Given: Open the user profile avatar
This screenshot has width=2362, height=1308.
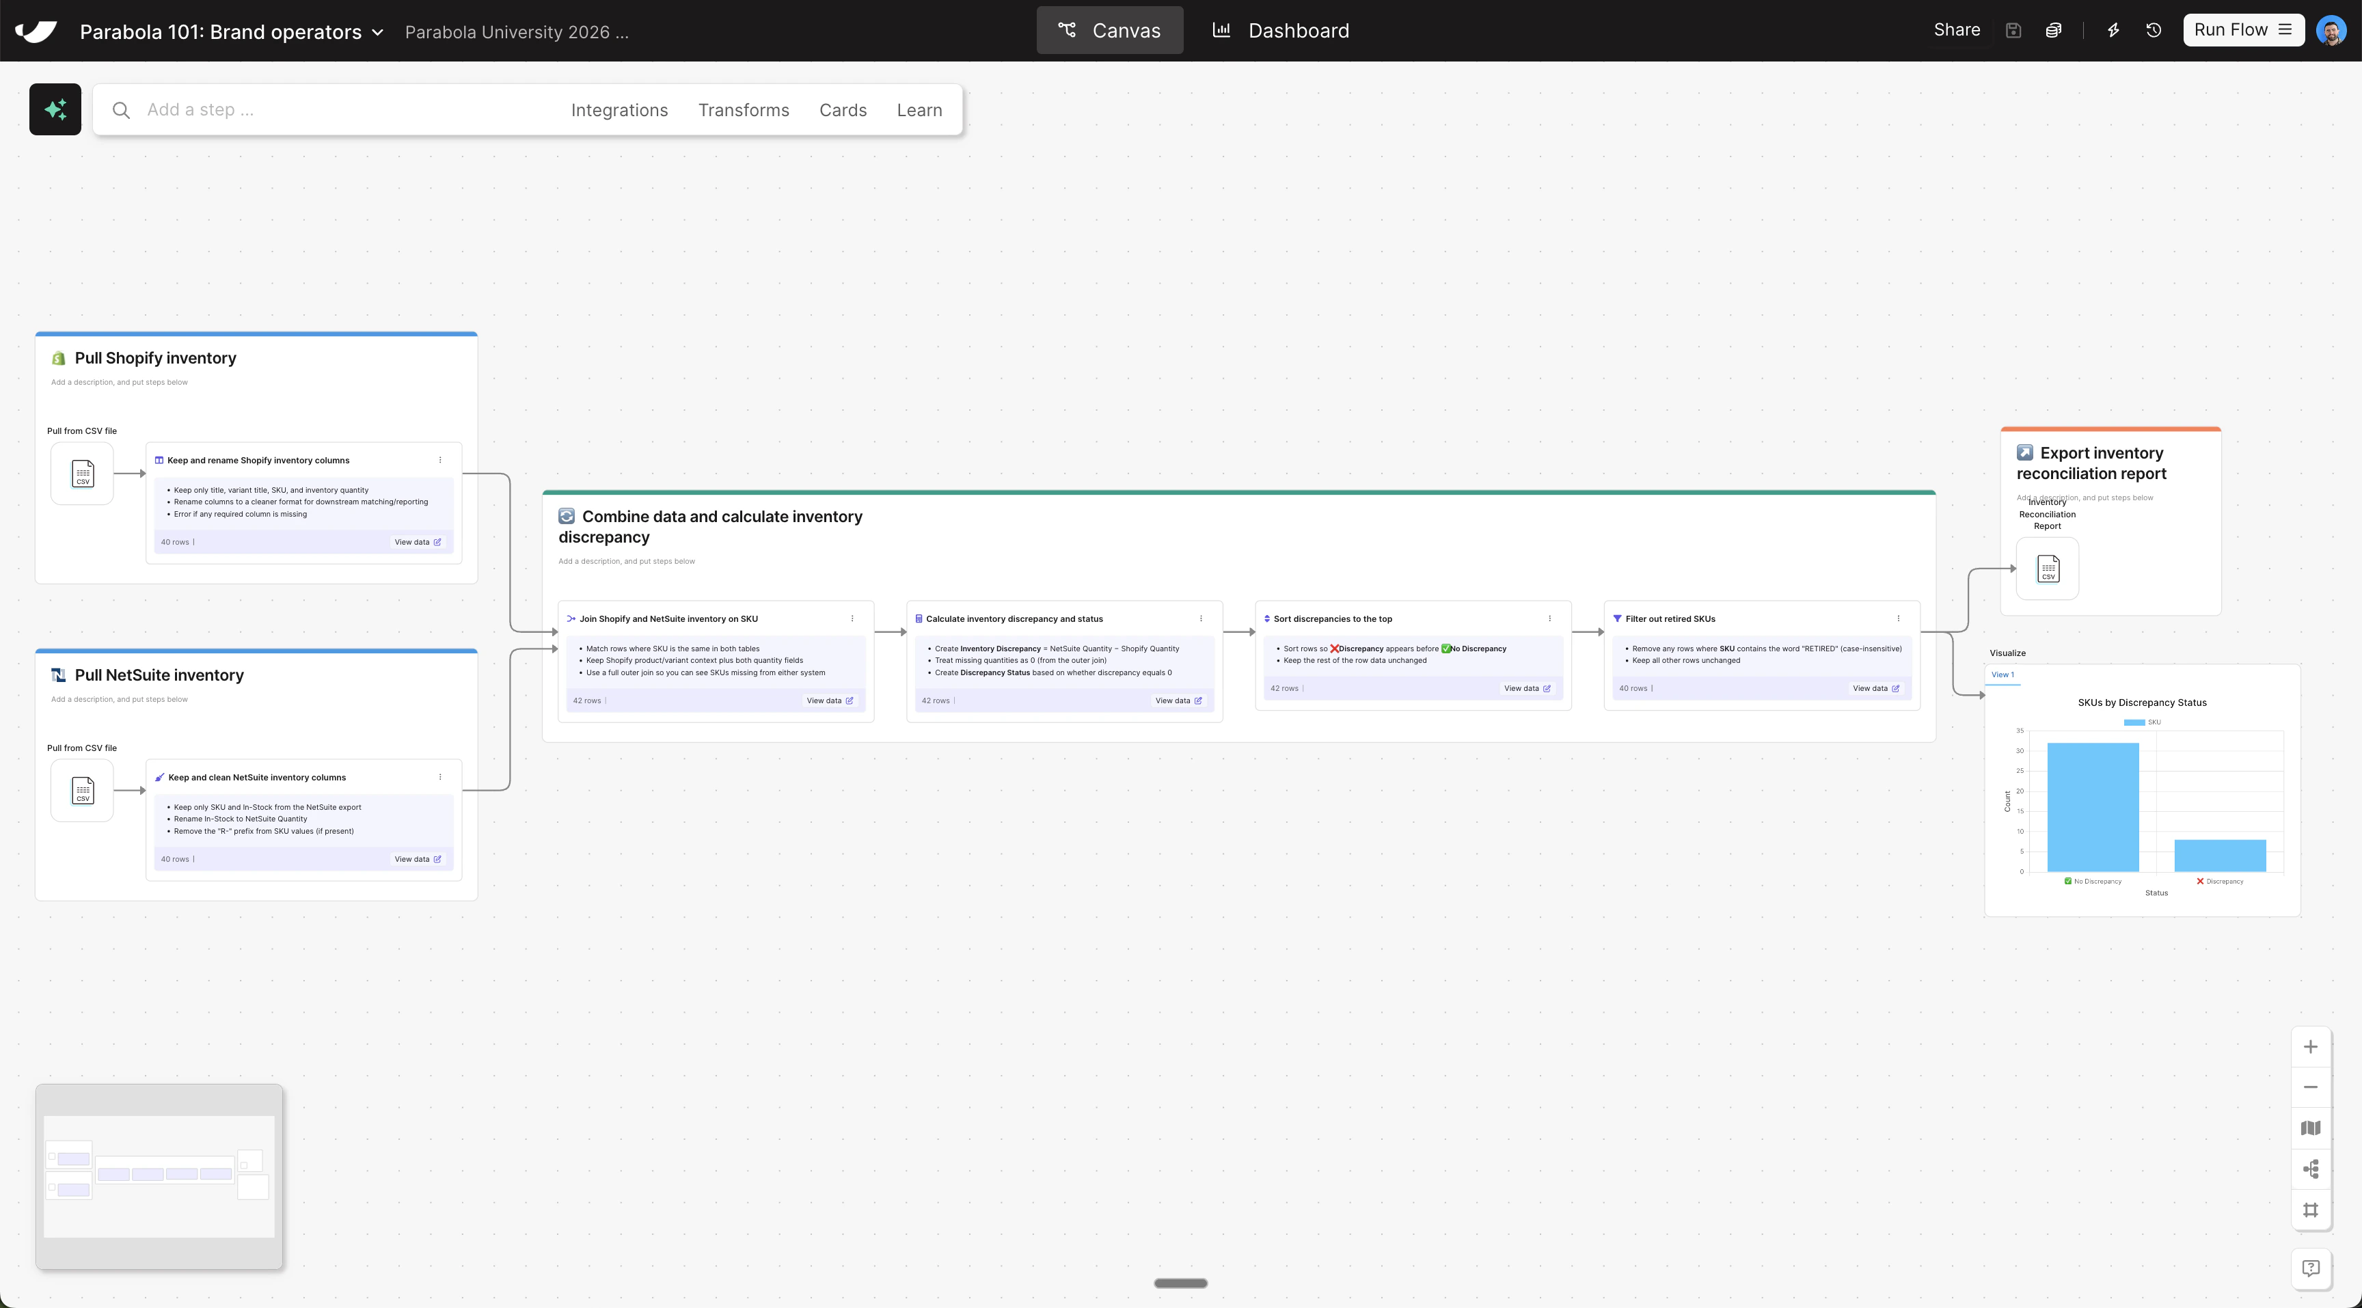Looking at the screenshot, I should coord(2331,30).
